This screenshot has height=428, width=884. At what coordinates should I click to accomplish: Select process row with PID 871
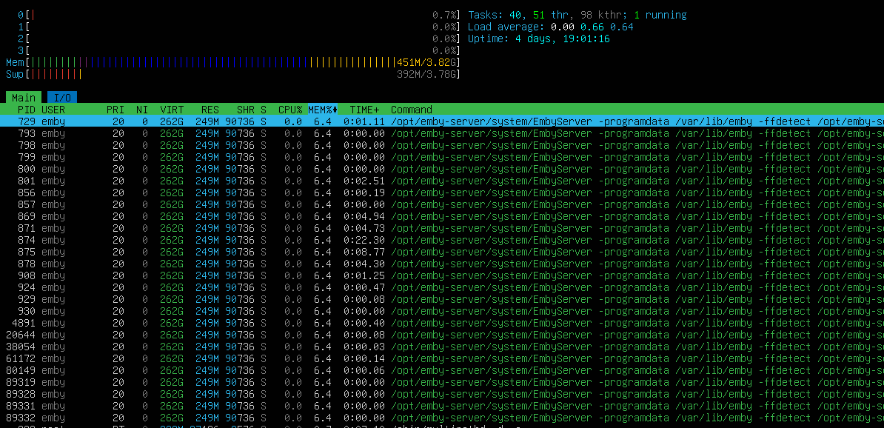[442, 228]
